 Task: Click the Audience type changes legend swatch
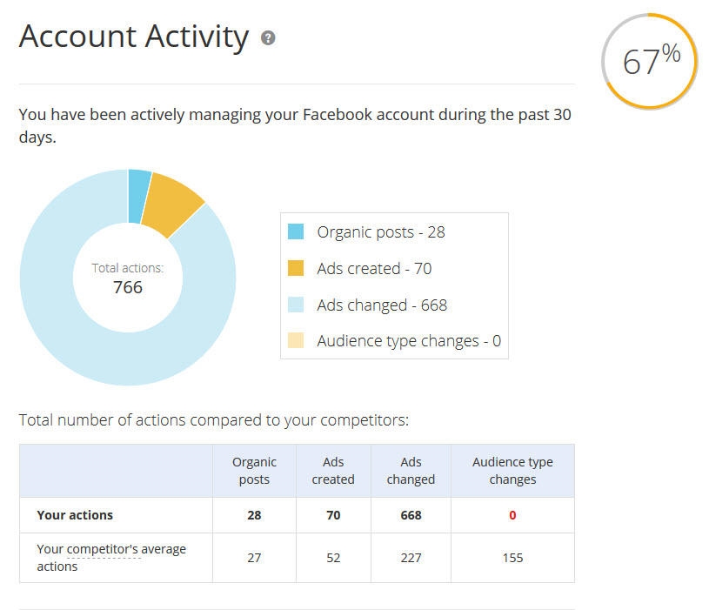tap(296, 340)
